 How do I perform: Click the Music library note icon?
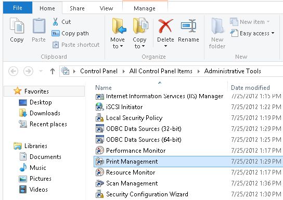coord(23,168)
